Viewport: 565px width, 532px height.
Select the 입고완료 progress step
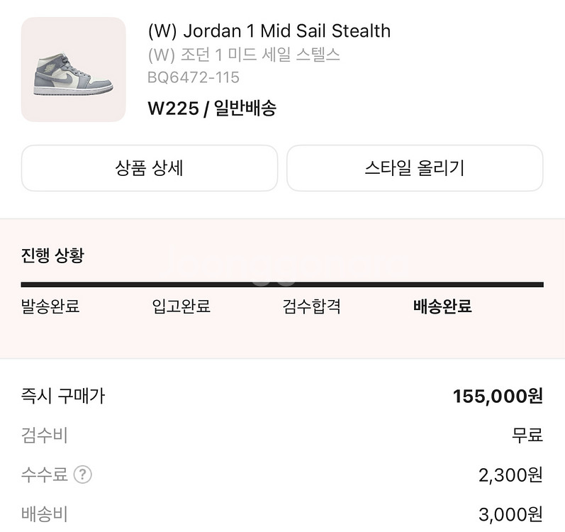point(181,306)
